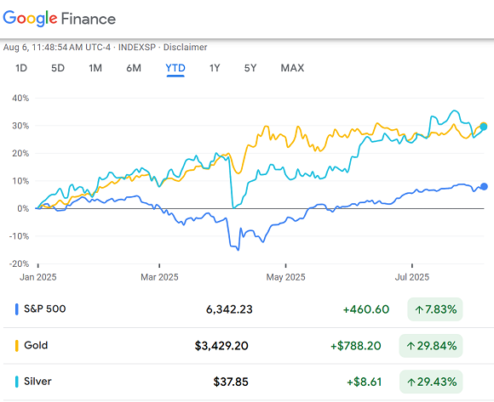
Task: Select the 1D time range tab
Action: point(21,68)
